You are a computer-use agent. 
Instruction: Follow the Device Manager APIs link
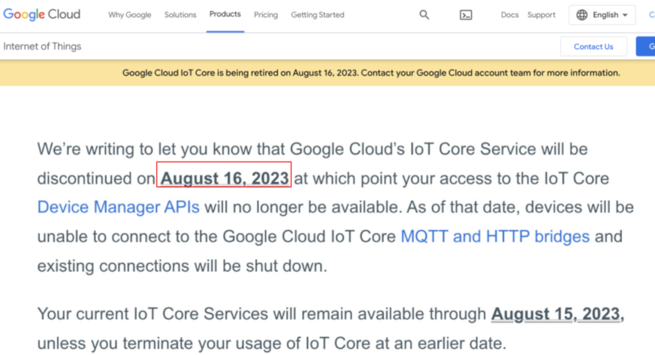click(x=118, y=207)
